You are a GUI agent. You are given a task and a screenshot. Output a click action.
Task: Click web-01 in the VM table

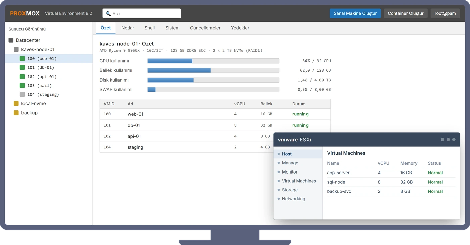[135, 114]
